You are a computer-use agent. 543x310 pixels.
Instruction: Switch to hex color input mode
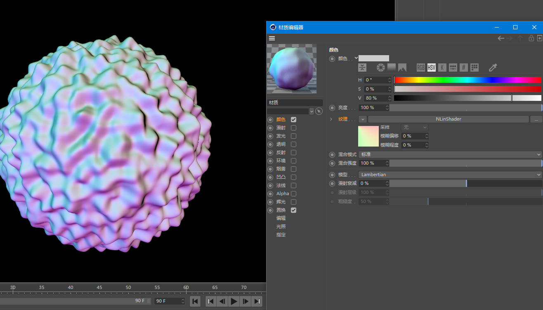click(463, 68)
